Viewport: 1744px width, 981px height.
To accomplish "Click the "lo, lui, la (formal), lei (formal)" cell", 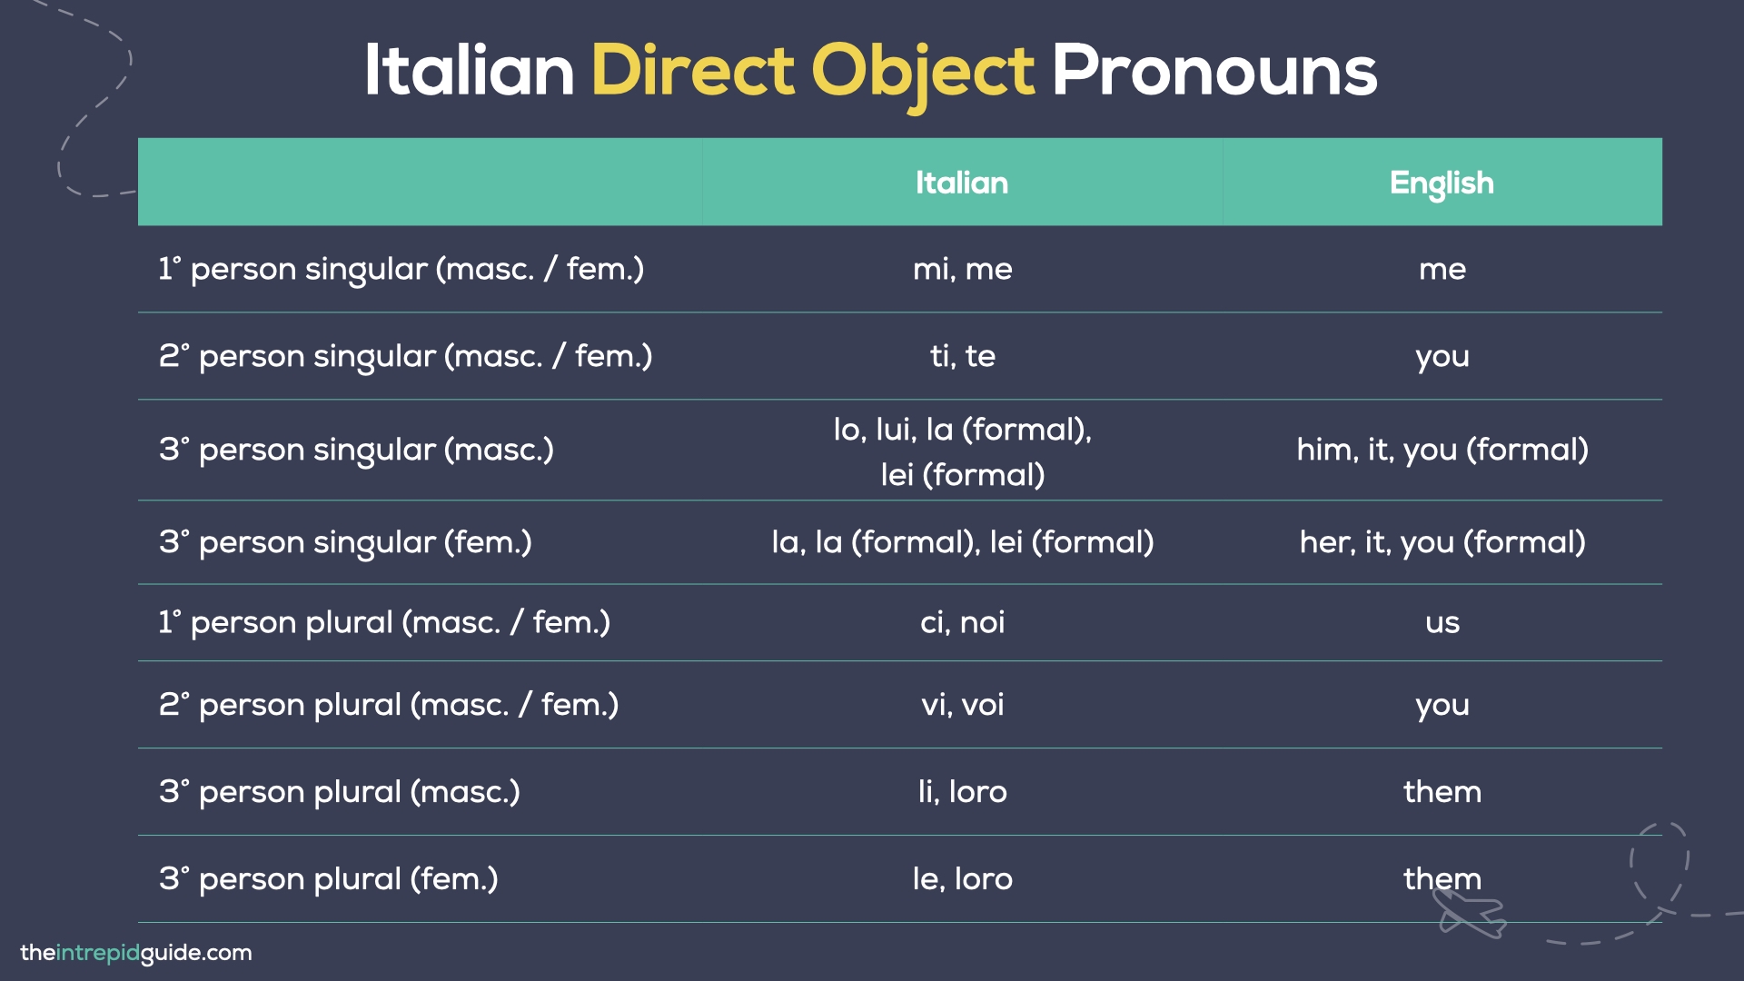I will pos(962,451).
